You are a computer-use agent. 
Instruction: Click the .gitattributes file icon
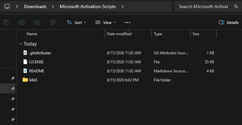pyautogui.click(x=25, y=53)
